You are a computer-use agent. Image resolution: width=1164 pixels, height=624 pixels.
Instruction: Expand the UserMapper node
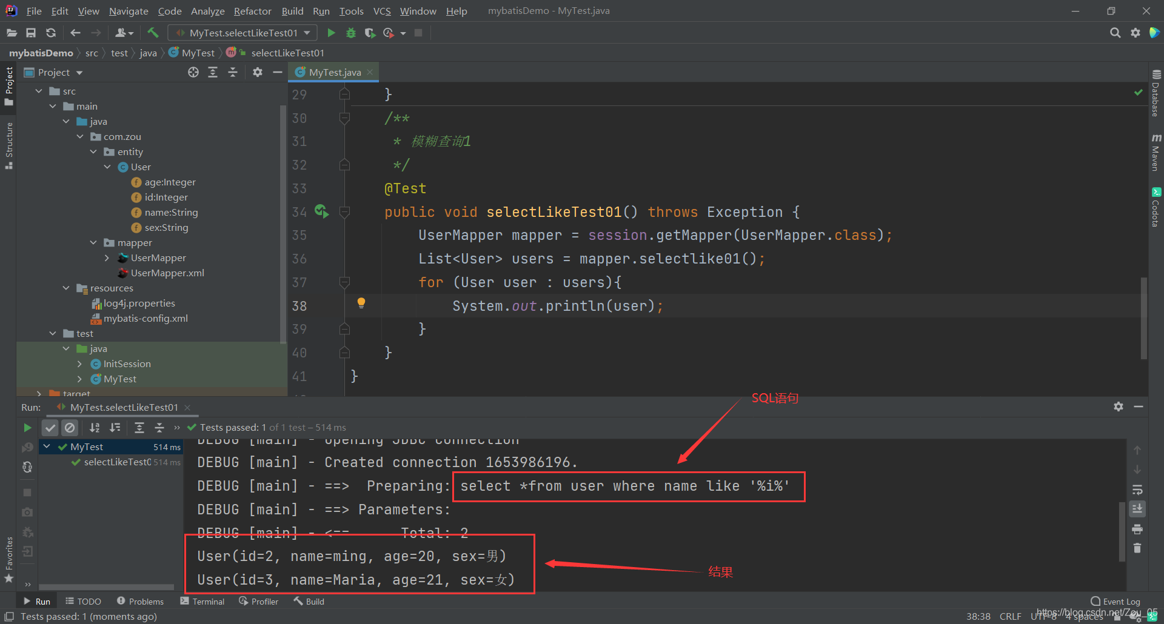click(107, 257)
